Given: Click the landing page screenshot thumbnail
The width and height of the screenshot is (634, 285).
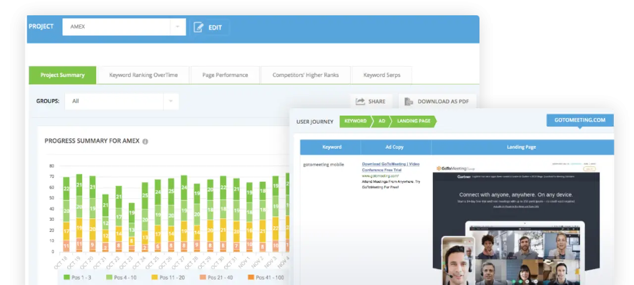Looking at the screenshot, I should (x=516, y=223).
